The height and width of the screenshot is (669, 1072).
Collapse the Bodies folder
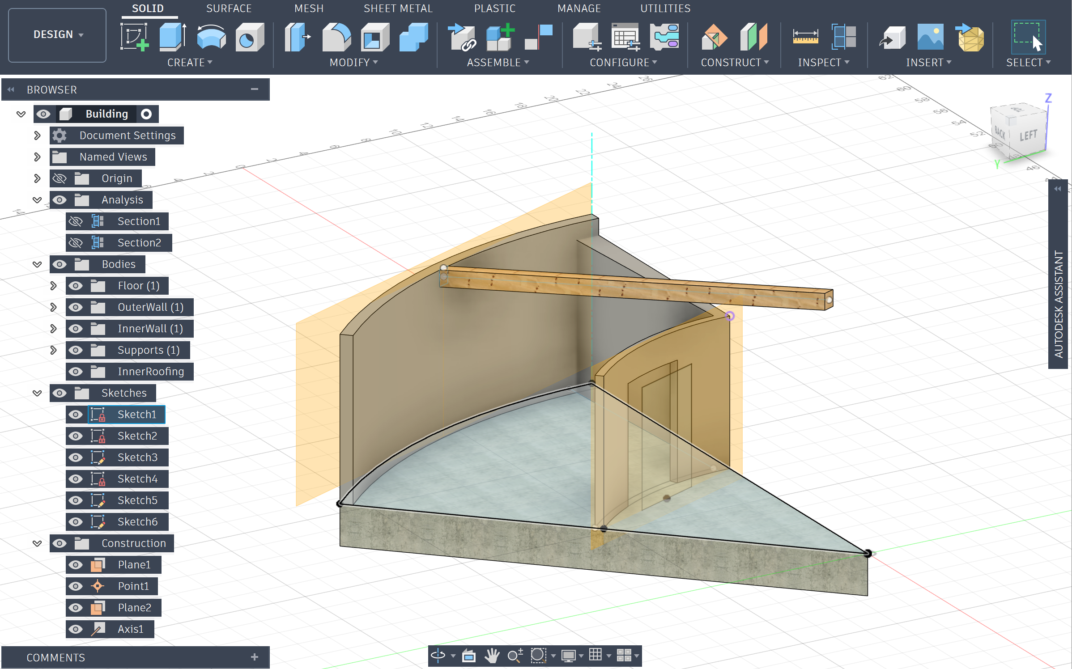(37, 264)
